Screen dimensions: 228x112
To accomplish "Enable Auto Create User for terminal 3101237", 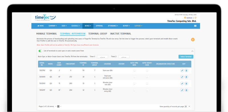I will pyautogui.click(x=148, y=90).
